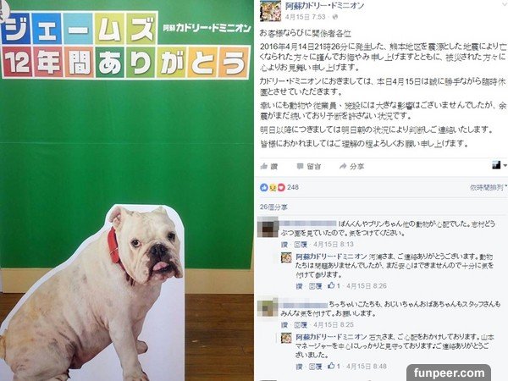Image resolution: width=508 pixels, height=381 pixels.
Task: Click the 留言 comment icon under the post
Action: pyautogui.click(x=300, y=167)
